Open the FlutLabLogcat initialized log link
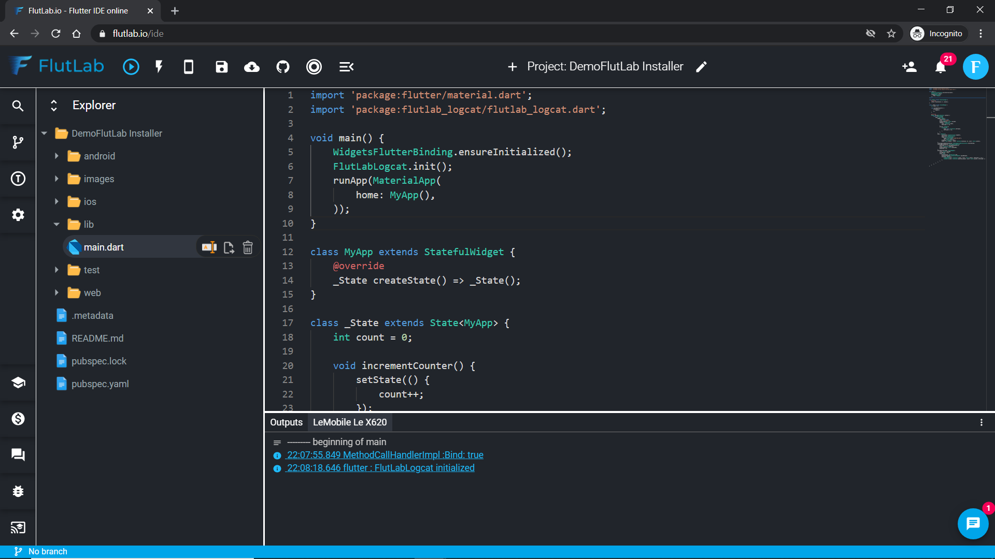 [x=380, y=468]
